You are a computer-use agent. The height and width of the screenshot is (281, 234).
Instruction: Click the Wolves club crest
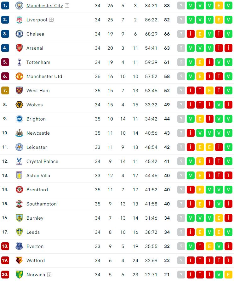point(19,104)
